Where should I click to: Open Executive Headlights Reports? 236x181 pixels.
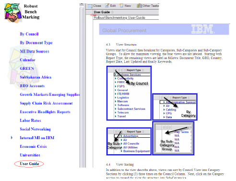(x=45, y=112)
